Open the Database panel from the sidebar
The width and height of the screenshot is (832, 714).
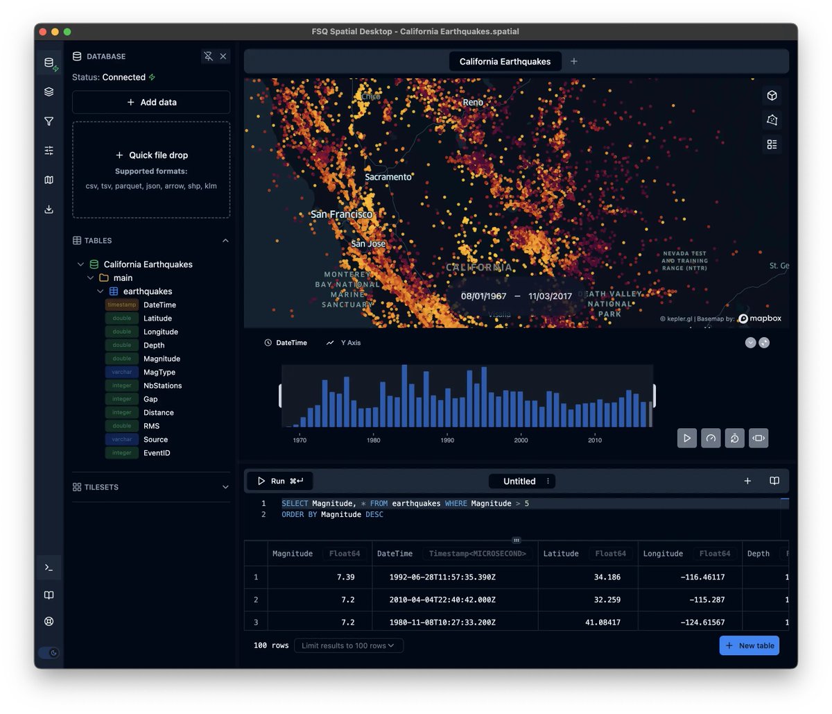click(x=49, y=62)
